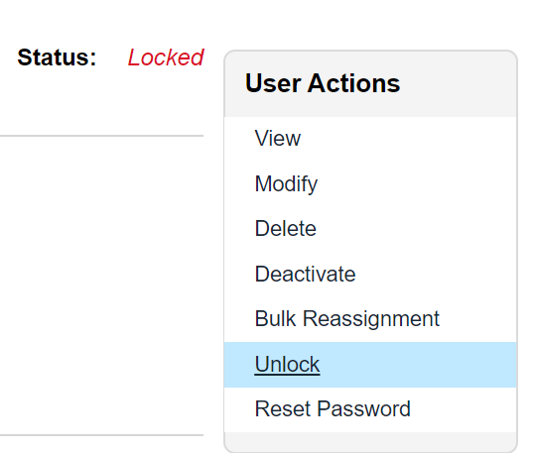534x453 pixels.
Task: Open Bulk Reassignment action
Action: pyautogui.click(x=347, y=319)
